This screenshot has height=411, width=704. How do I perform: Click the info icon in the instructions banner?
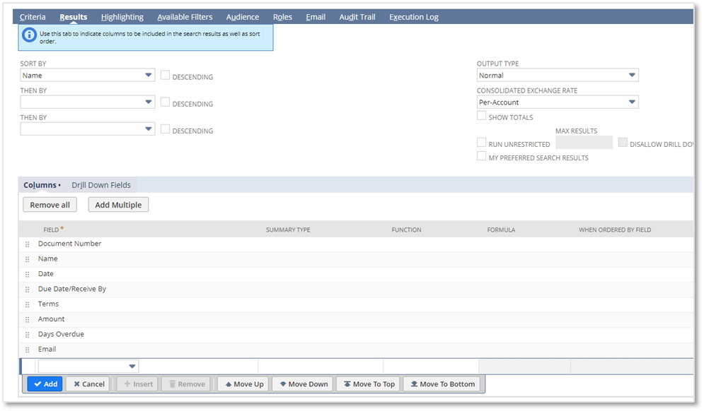(28, 35)
